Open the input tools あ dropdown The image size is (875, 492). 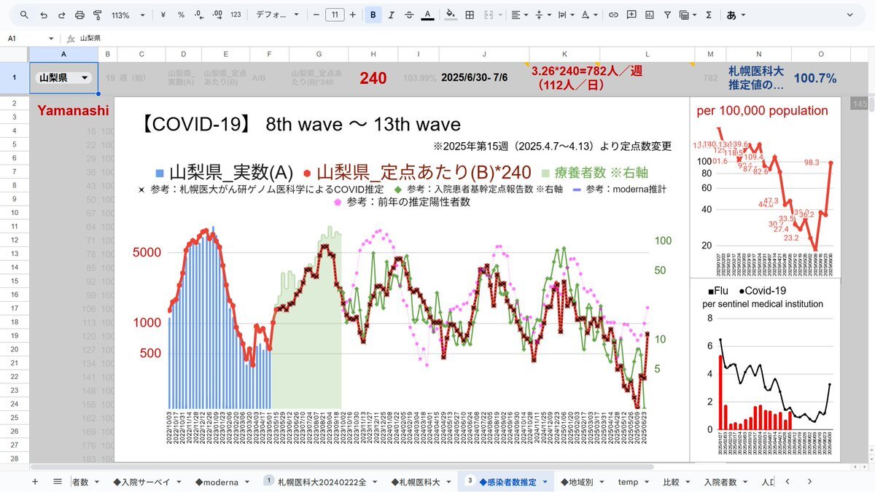[735, 15]
